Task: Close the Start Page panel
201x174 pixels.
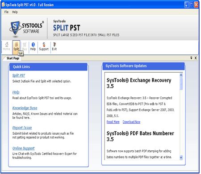Action: pyautogui.click(x=196, y=58)
